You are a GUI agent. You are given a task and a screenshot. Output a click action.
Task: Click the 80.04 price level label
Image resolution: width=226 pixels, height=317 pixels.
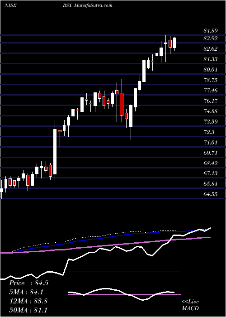211,70
